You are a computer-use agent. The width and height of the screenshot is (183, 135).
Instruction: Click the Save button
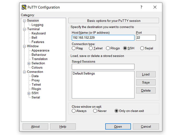(x=146, y=82)
